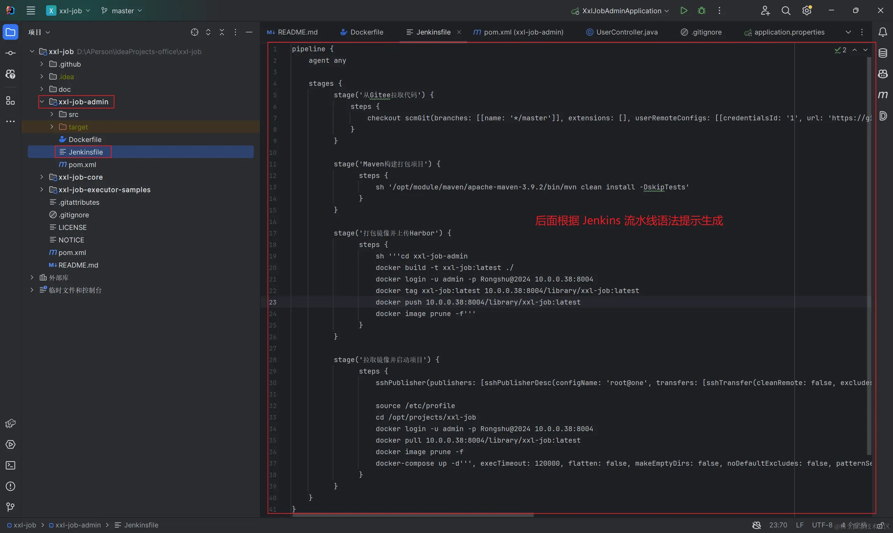Expand the xxl-job-core module
Image resolution: width=893 pixels, height=533 pixels.
coord(42,177)
